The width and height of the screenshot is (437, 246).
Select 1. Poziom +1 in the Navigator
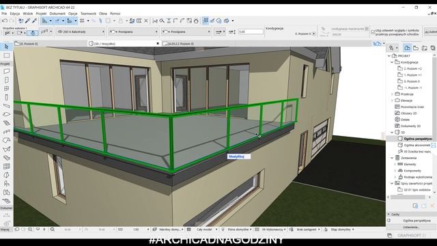point(410,75)
